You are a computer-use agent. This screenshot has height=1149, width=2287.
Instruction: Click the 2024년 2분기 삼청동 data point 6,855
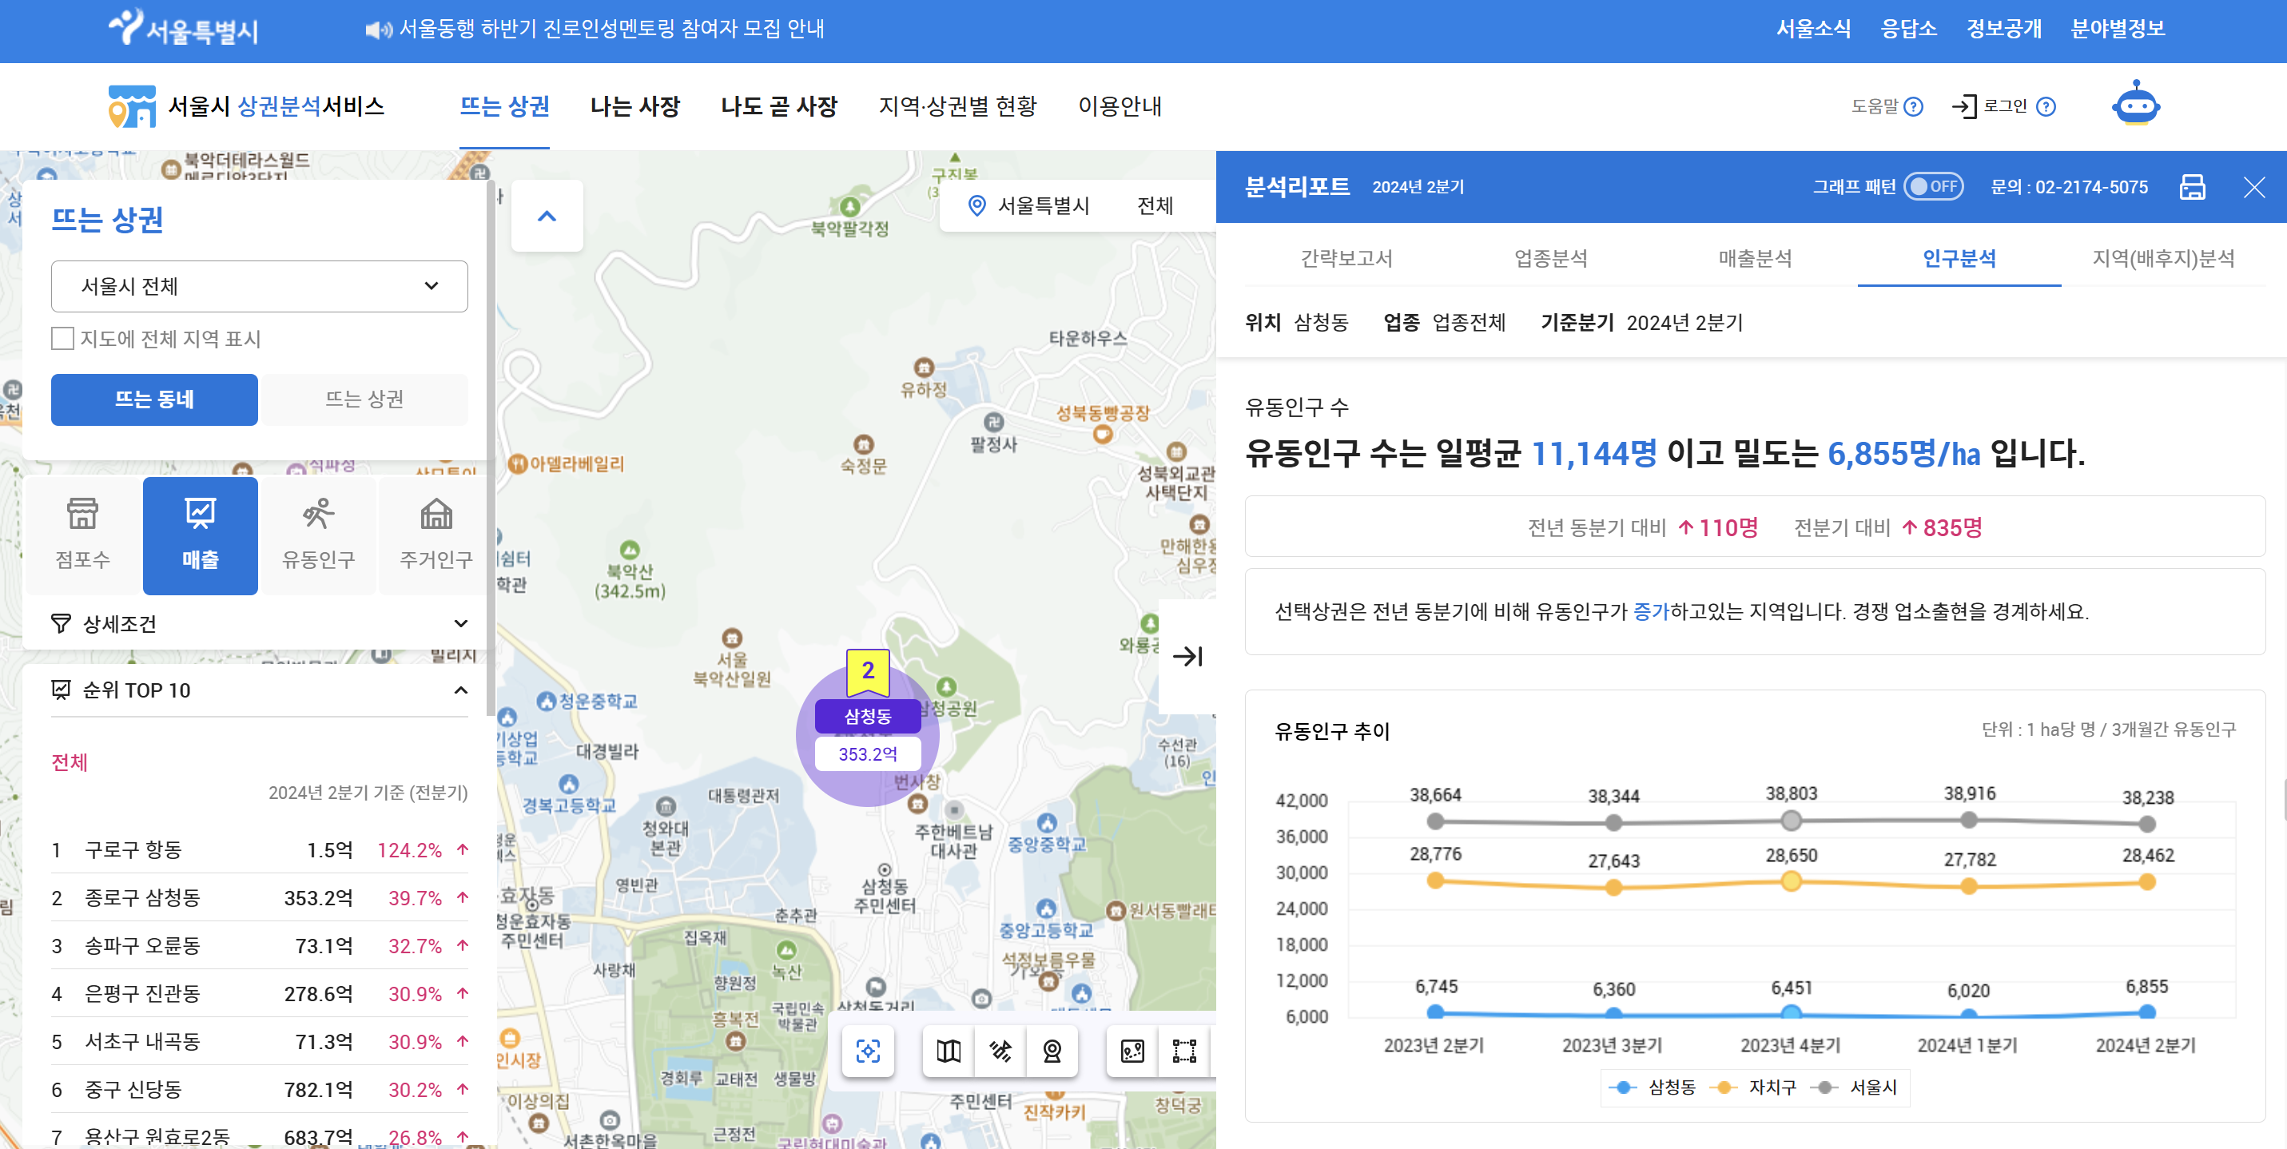point(2146,1012)
